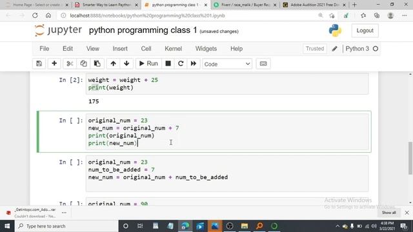413x232 pixels.
Task: Click the pencil edit mode icon
Action: tap(334, 49)
